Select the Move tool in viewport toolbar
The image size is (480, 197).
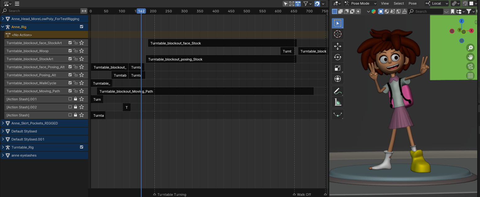tap(338, 47)
